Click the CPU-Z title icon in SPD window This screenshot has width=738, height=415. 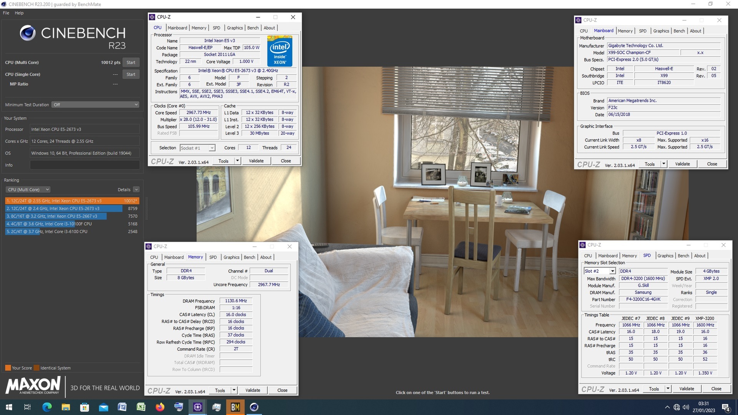582,245
